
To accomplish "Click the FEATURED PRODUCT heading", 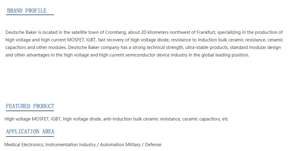I will click(30, 106).
